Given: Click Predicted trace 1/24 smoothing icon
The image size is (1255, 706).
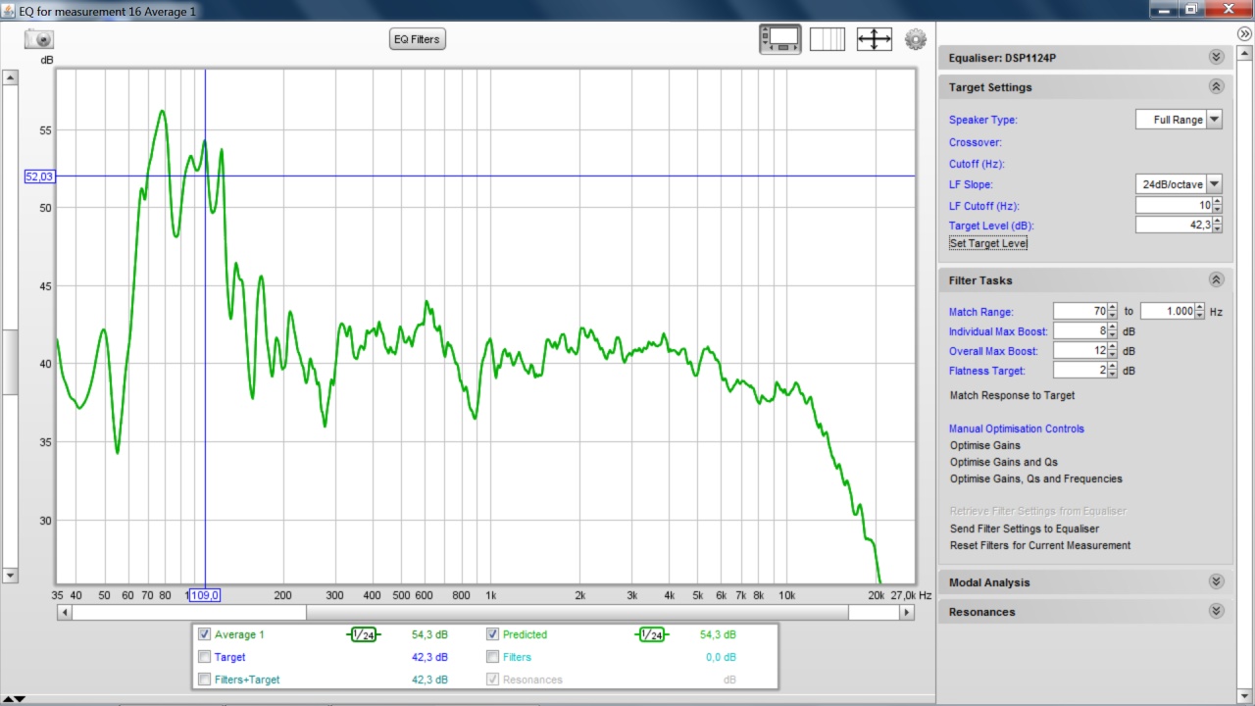Looking at the screenshot, I should click(651, 634).
